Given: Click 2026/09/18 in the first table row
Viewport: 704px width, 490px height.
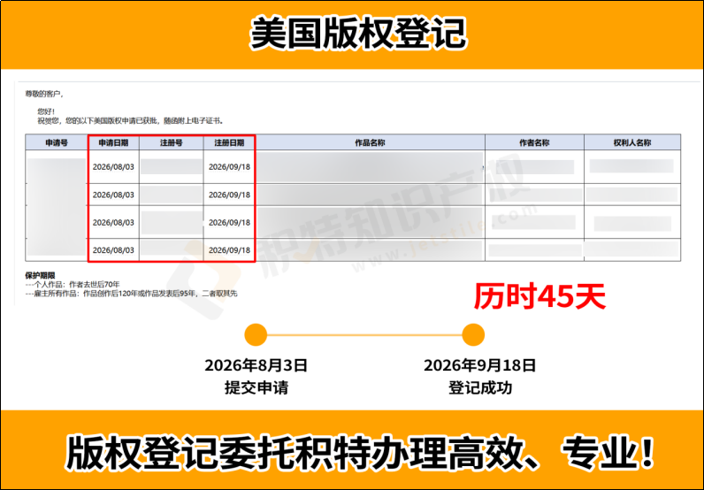Looking at the screenshot, I should coord(229,167).
